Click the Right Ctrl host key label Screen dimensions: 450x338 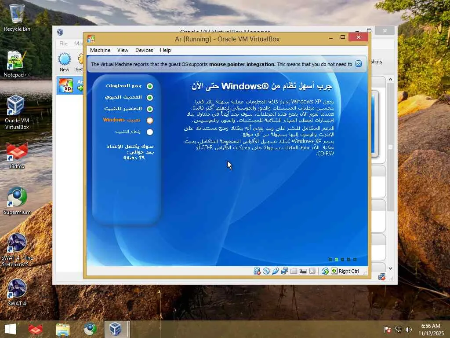(348, 271)
